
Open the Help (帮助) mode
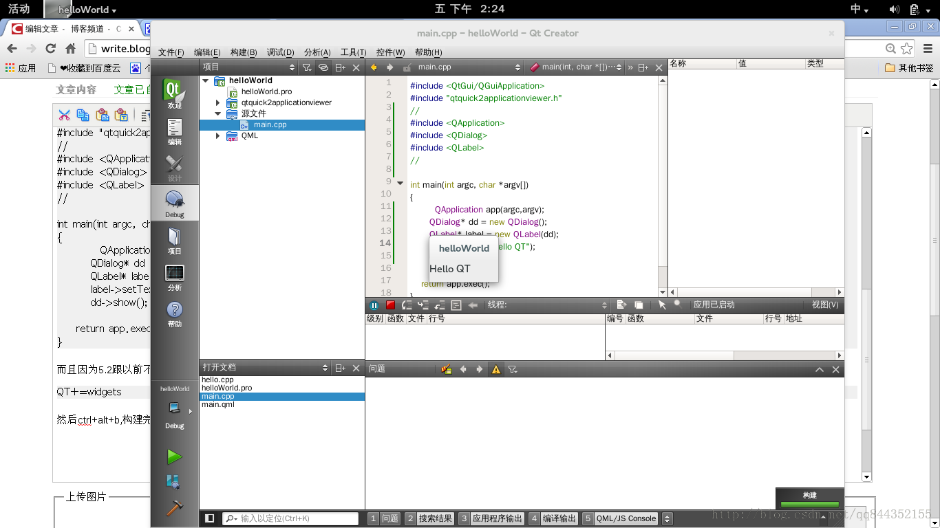pos(175,313)
